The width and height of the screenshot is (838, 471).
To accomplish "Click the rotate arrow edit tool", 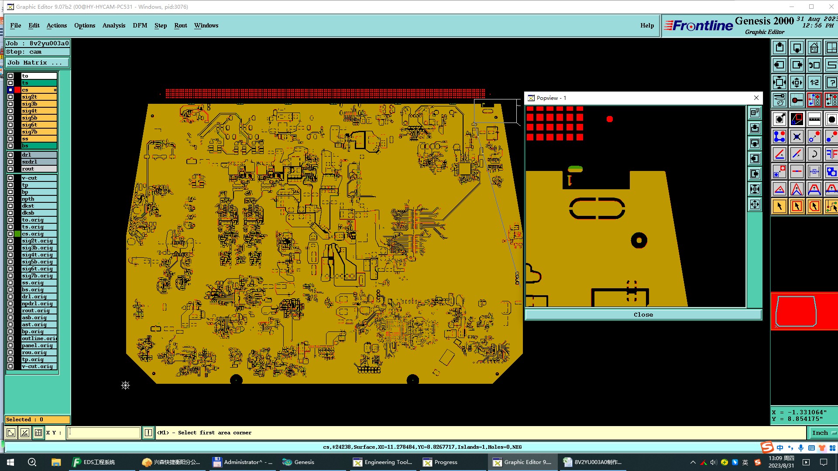I will pos(814,154).
